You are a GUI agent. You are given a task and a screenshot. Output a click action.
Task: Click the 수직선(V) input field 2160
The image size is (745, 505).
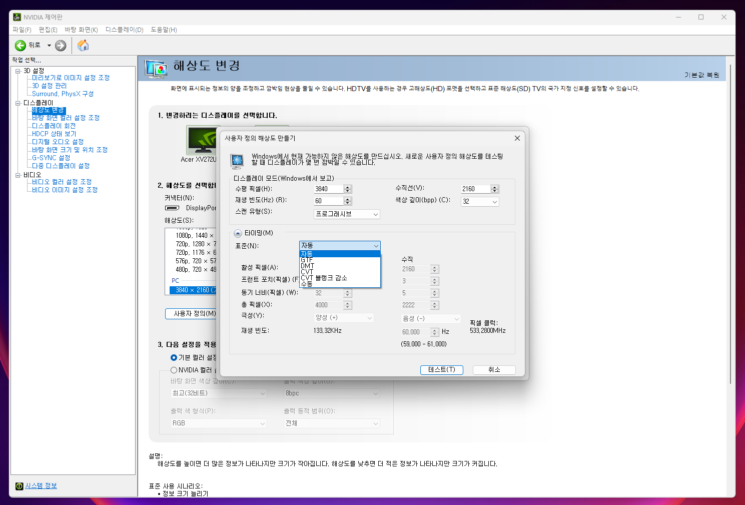click(x=475, y=189)
